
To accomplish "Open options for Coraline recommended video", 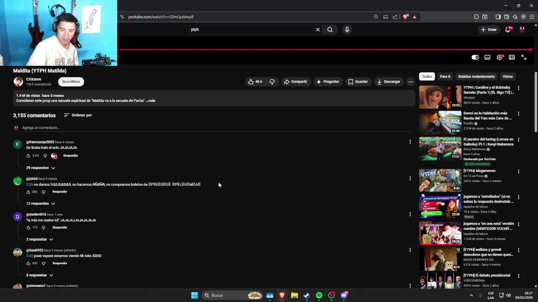I will 518,88.
